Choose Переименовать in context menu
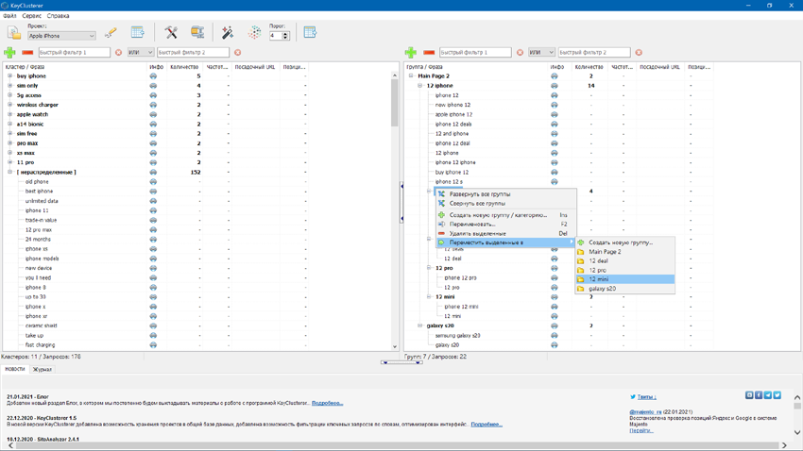The image size is (803, 451). (505, 225)
